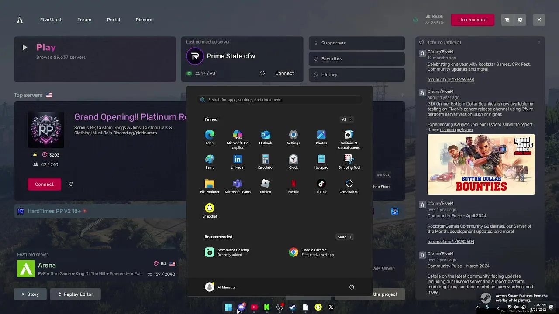559x314 pixels.
Task: Click FiveM logo home icon
Action: 20,20
